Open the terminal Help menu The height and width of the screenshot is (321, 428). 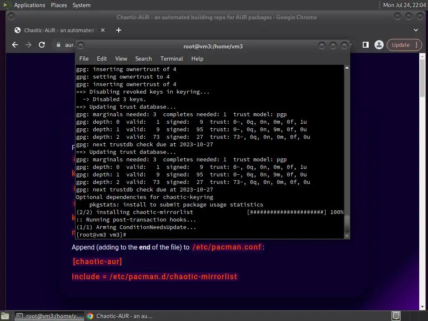(x=197, y=59)
